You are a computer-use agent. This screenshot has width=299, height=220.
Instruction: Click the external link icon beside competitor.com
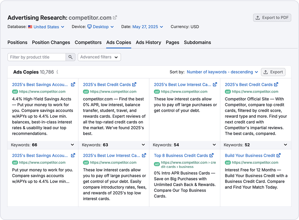(x=115, y=18)
